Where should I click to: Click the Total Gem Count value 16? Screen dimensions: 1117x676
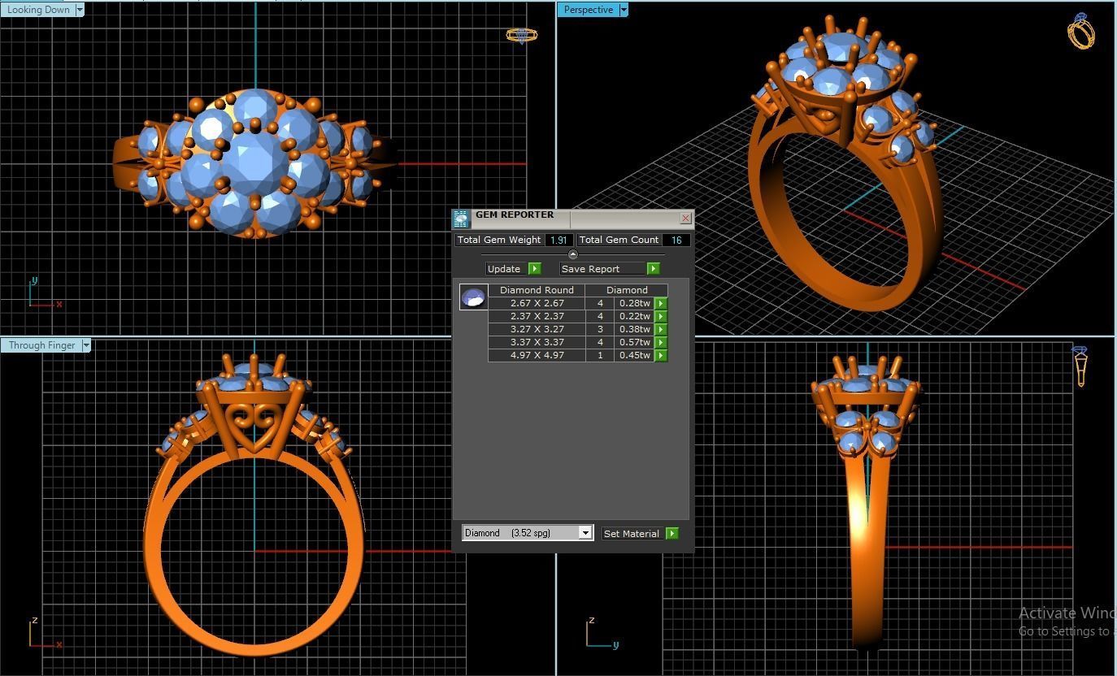pyautogui.click(x=676, y=240)
